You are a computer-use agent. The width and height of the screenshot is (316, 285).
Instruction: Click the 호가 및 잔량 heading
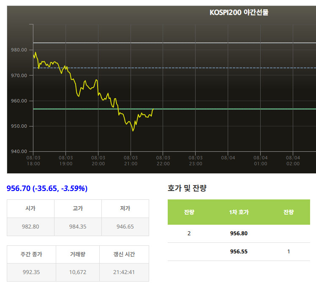point(187,188)
